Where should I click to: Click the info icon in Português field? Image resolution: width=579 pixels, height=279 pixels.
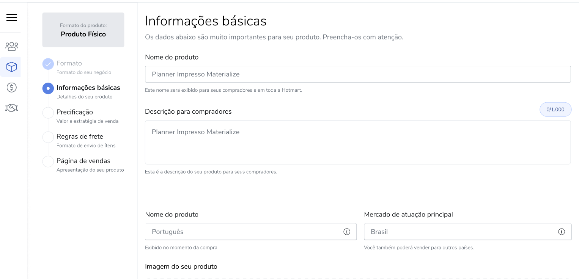coord(347,232)
